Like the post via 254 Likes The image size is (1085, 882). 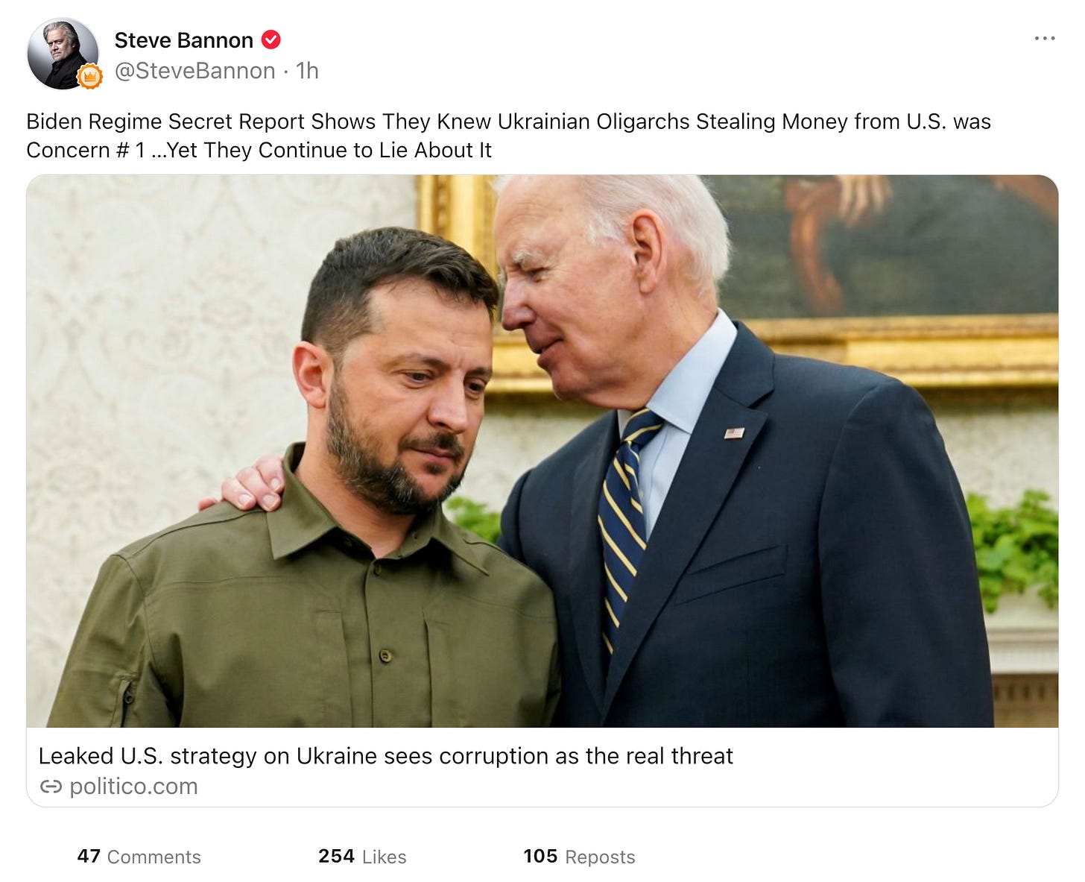tap(362, 857)
